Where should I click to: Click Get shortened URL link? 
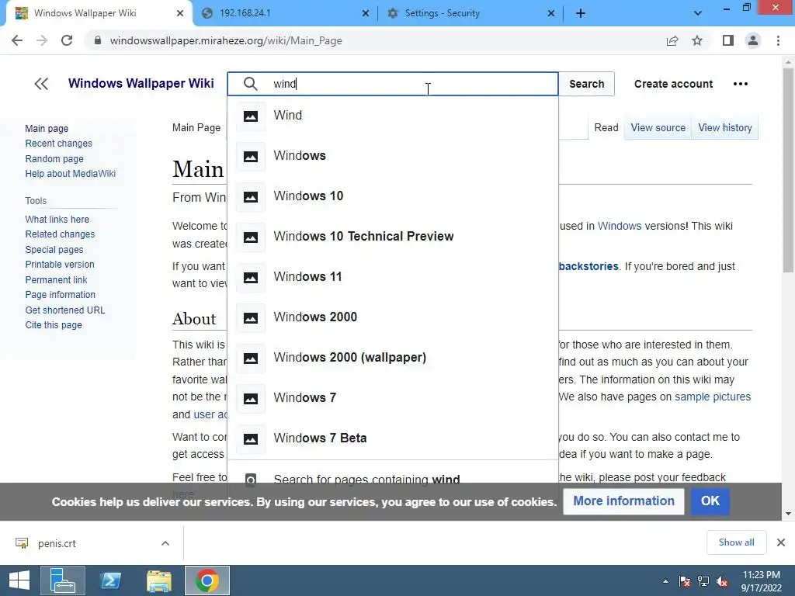(x=65, y=310)
